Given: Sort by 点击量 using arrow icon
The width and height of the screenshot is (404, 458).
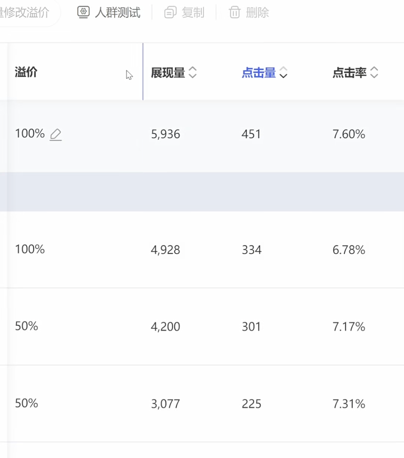Looking at the screenshot, I should 283,72.
